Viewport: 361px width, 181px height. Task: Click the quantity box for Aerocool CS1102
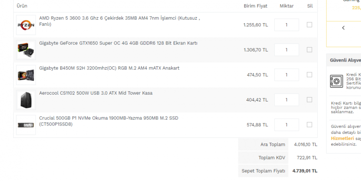[x=286, y=100]
